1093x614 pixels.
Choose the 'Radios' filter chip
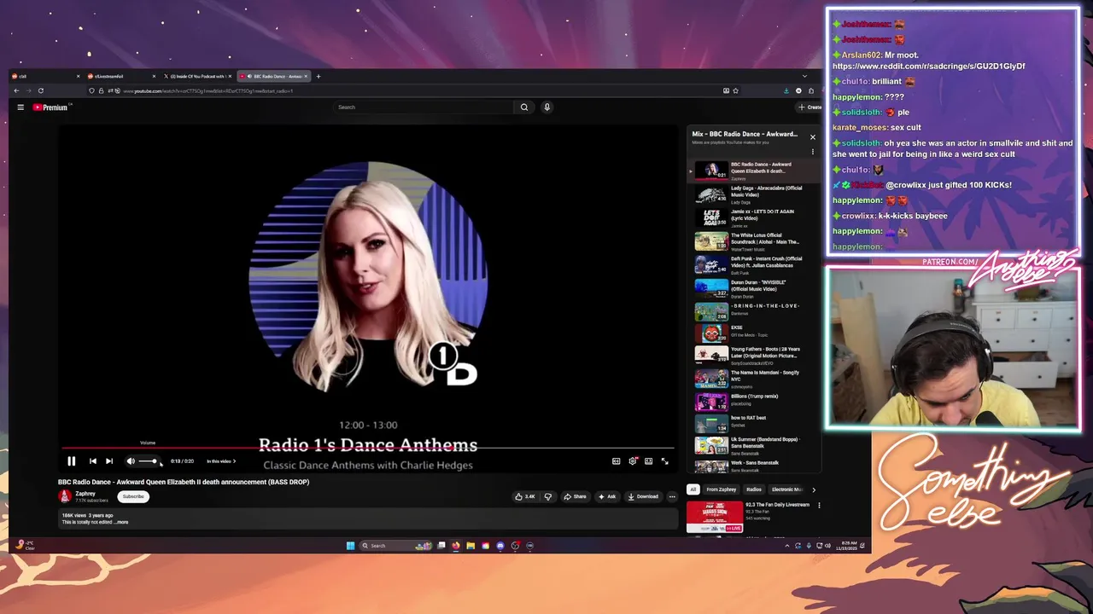pyautogui.click(x=754, y=489)
